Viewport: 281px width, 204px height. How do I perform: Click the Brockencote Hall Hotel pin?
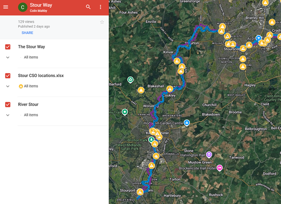tap(220, 167)
